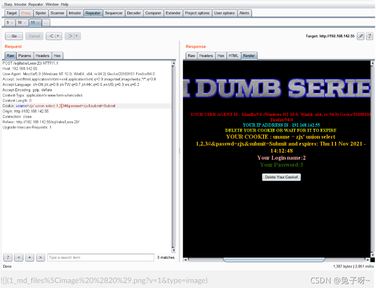
Task: Close Repeater tab 10
Action: pos(25,23)
